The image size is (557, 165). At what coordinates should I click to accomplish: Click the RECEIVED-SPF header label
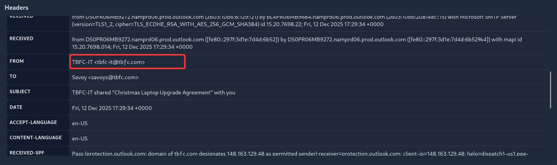click(27, 153)
